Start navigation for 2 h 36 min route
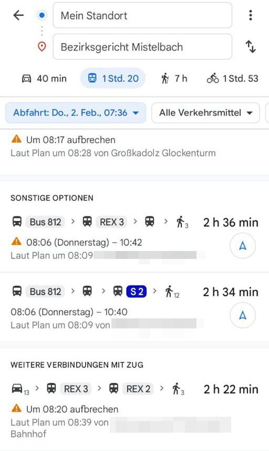The image size is (269, 451). (x=242, y=246)
